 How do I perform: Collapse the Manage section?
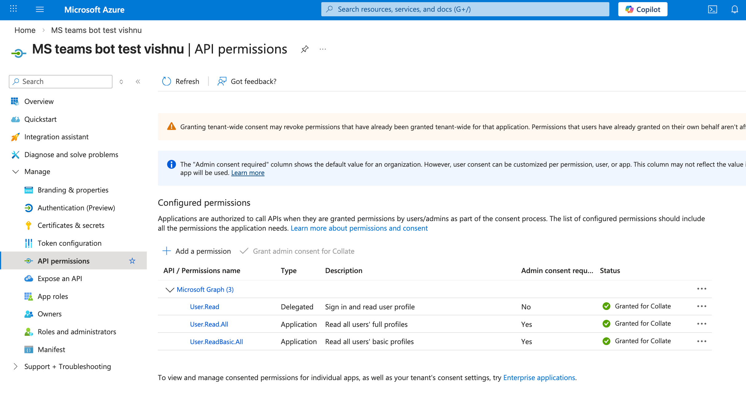pyautogui.click(x=15, y=172)
